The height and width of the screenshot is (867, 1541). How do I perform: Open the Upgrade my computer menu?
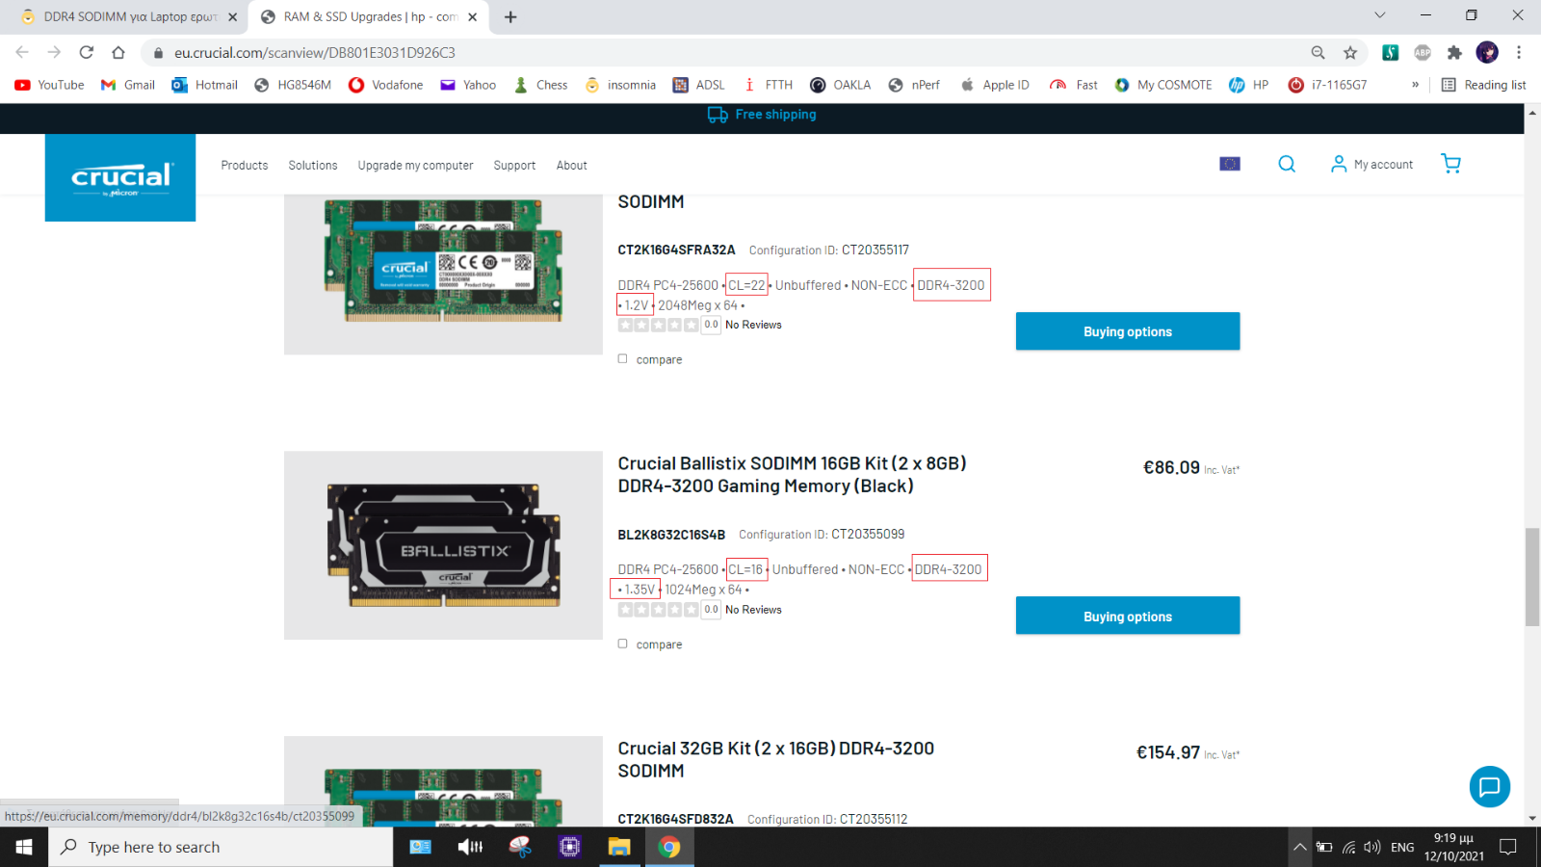point(416,166)
